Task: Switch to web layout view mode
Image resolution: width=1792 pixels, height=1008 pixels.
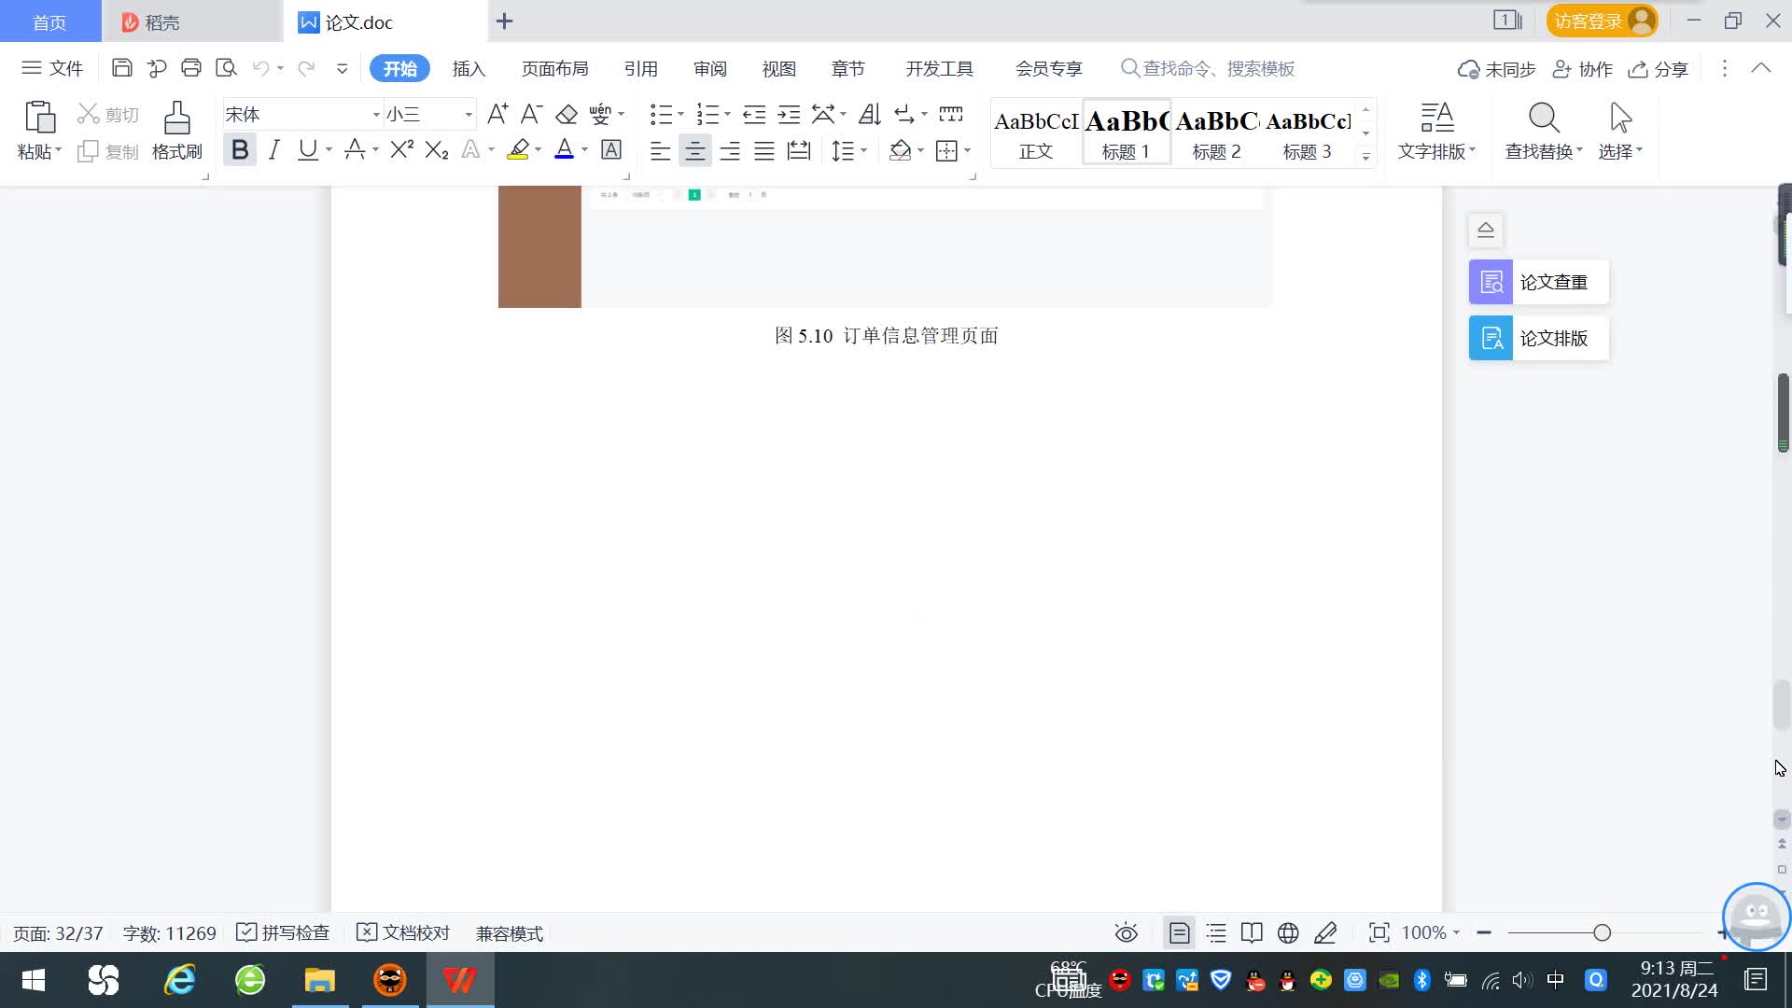Action: pos(1288,932)
